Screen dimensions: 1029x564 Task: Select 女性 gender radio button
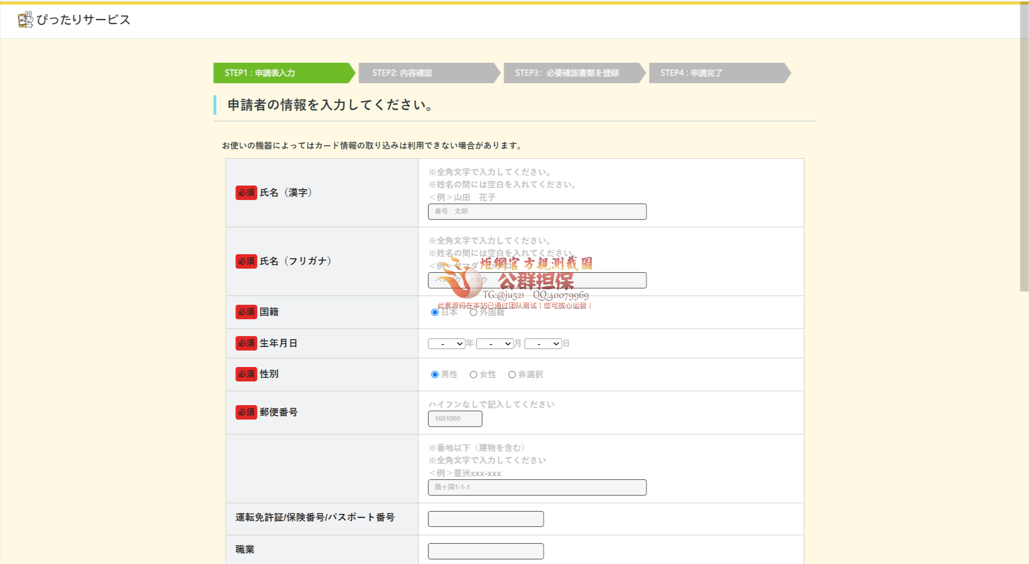coord(474,375)
